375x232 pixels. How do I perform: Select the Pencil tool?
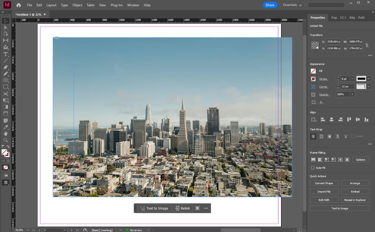6,74
